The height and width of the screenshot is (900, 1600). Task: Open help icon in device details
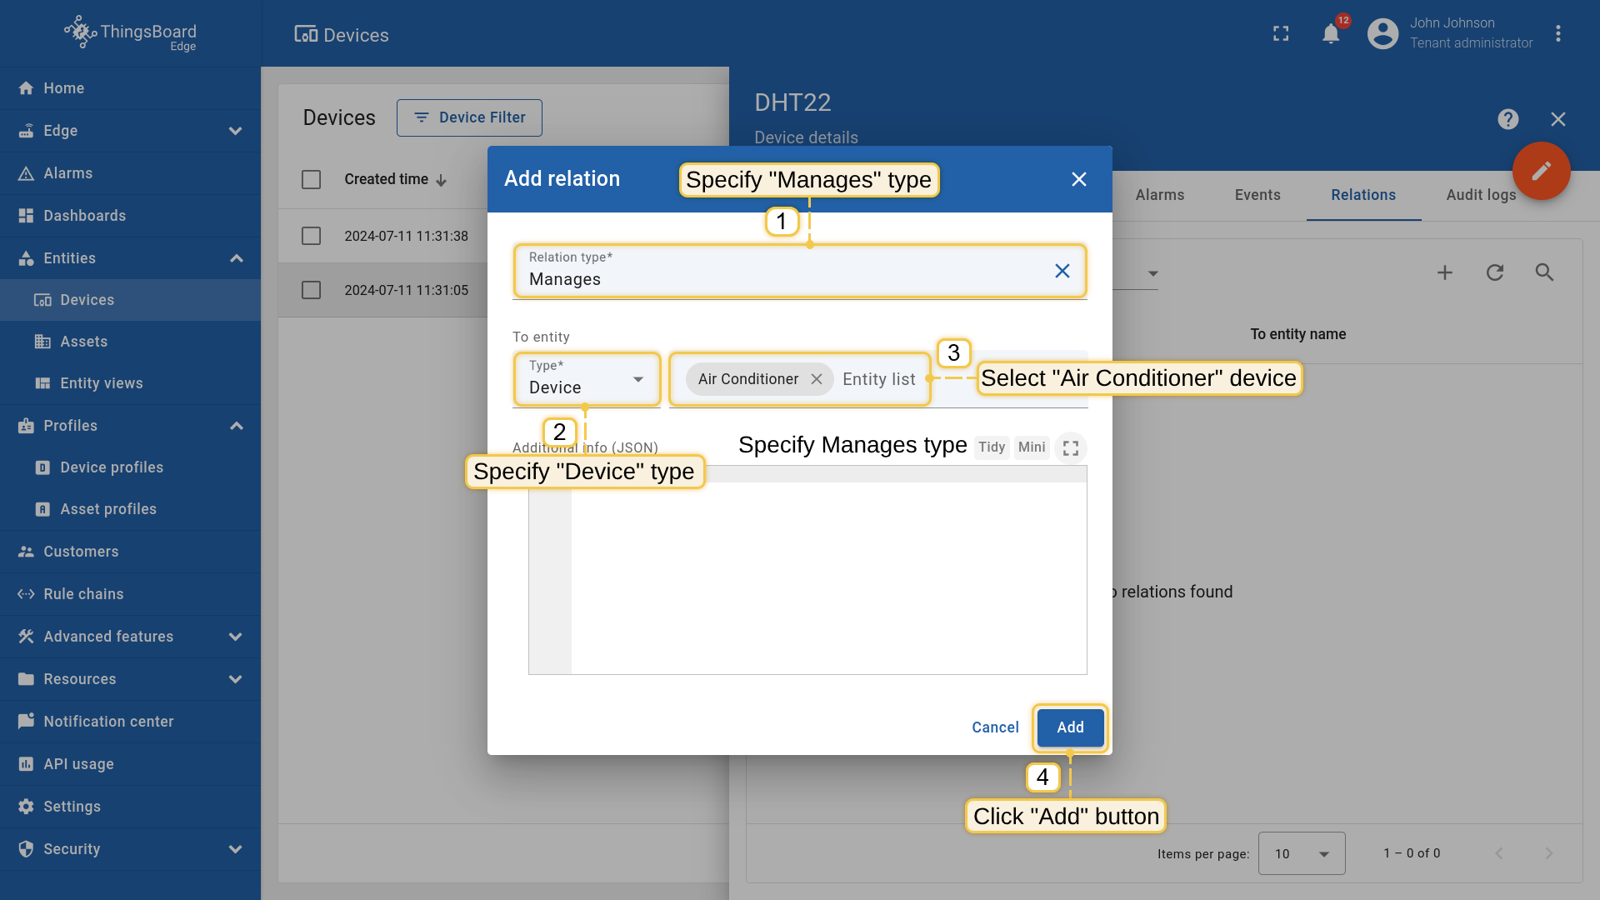1507,119
